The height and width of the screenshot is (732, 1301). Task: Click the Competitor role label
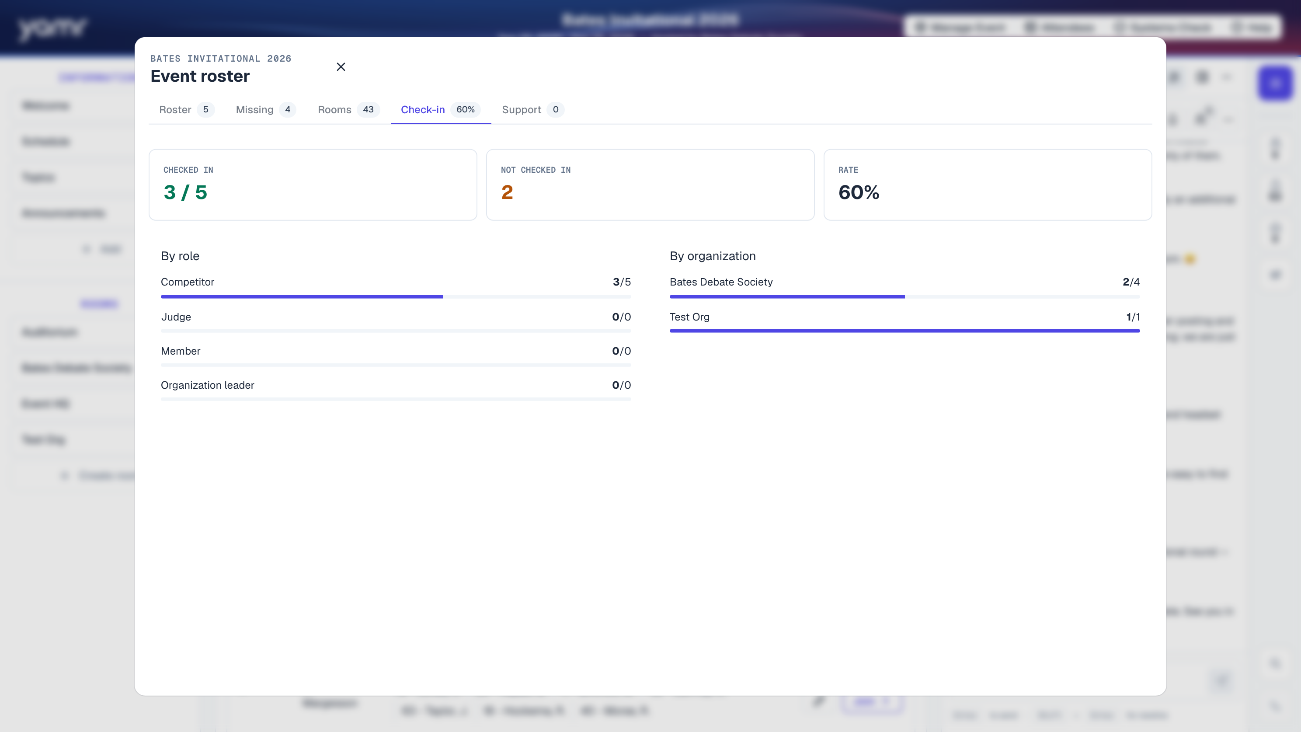188,282
